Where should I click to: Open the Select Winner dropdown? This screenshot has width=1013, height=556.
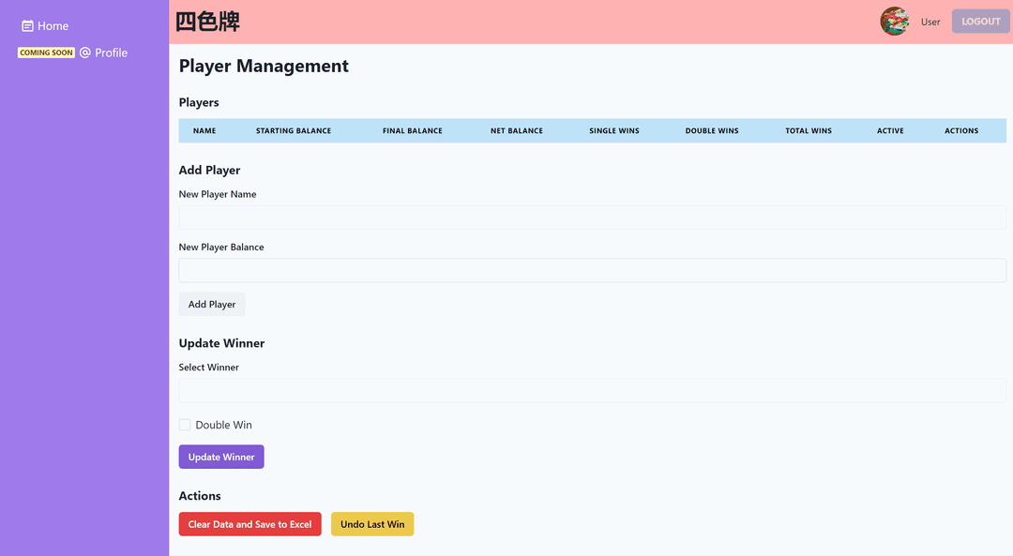(x=592, y=389)
